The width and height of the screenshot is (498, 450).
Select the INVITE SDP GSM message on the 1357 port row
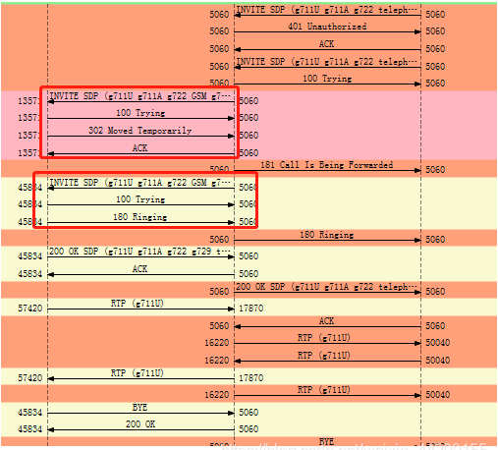pos(140,96)
